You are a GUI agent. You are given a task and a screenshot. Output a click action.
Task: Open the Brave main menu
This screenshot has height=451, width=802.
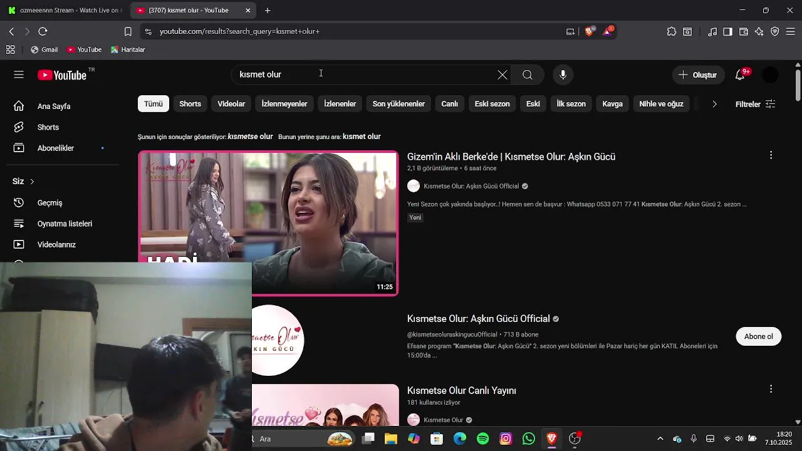coord(791,31)
